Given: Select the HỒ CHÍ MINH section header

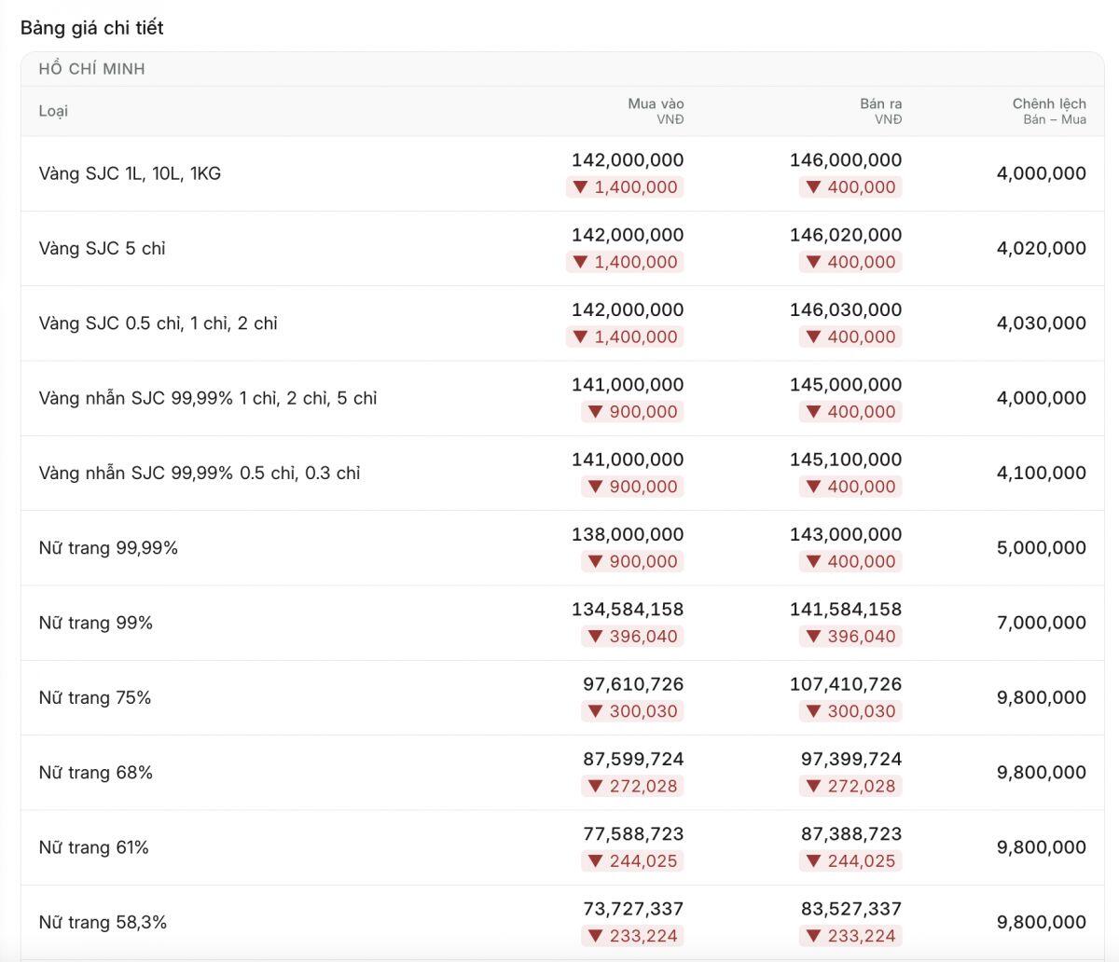Looking at the screenshot, I should coord(91,69).
